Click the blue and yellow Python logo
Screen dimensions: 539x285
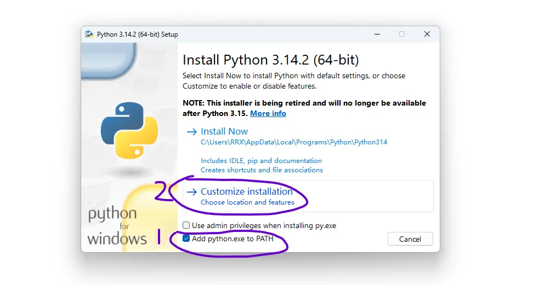[x=129, y=130]
